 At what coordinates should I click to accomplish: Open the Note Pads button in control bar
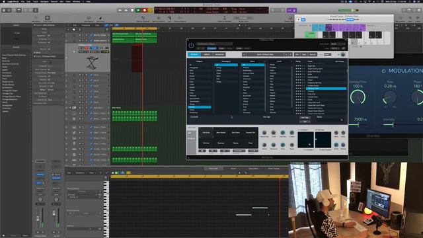[409, 11]
